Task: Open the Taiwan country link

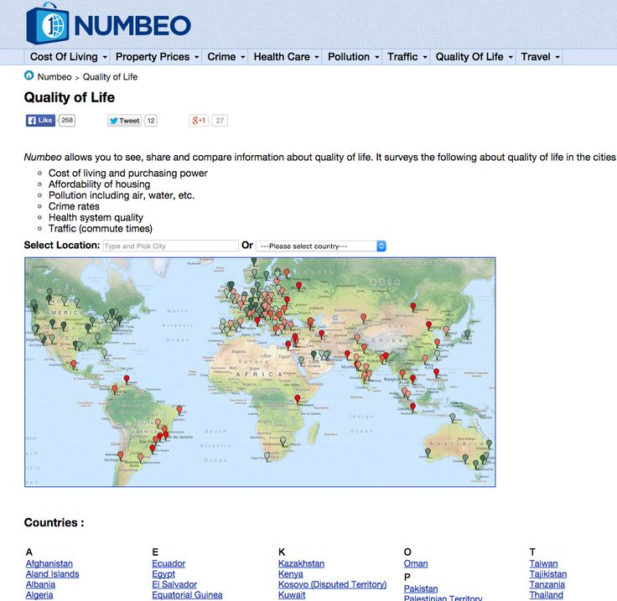Action: point(543,563)
